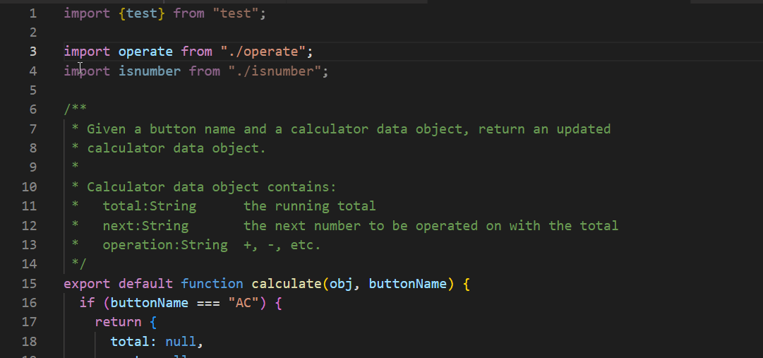This screenshot has height=358, width=763.
Task: Click the "AC" string literal
Action: pyautogui.click(x=244, y=303)
